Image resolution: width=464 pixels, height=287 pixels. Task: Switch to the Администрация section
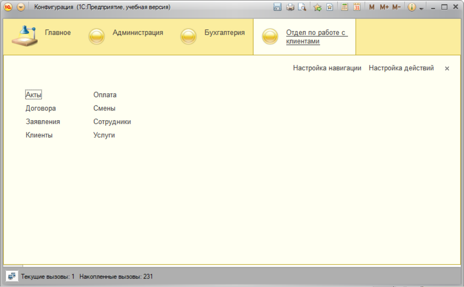(137, 33)
